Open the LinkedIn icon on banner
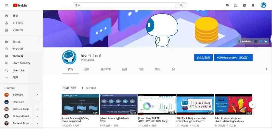 click(266, 41)
